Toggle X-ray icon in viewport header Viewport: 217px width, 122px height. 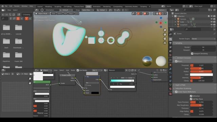pyautogui.click(x=151, y=14)
